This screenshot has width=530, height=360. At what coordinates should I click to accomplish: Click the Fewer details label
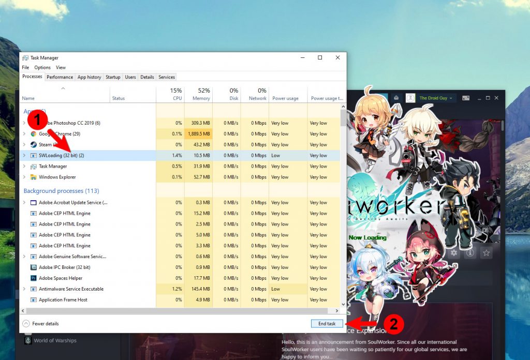(x=46, y=323)
